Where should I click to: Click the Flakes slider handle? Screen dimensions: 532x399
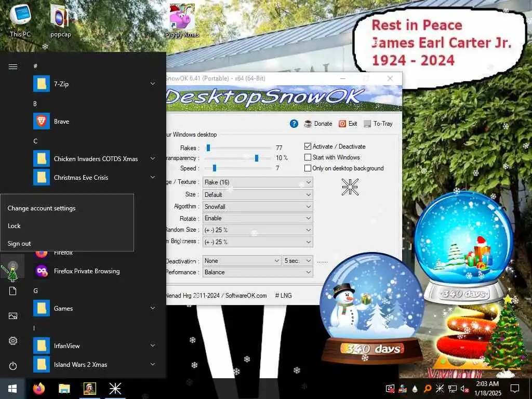pyautogui.click(x=208, y=148)
